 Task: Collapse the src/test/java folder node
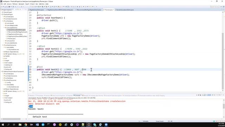[3, 21]
